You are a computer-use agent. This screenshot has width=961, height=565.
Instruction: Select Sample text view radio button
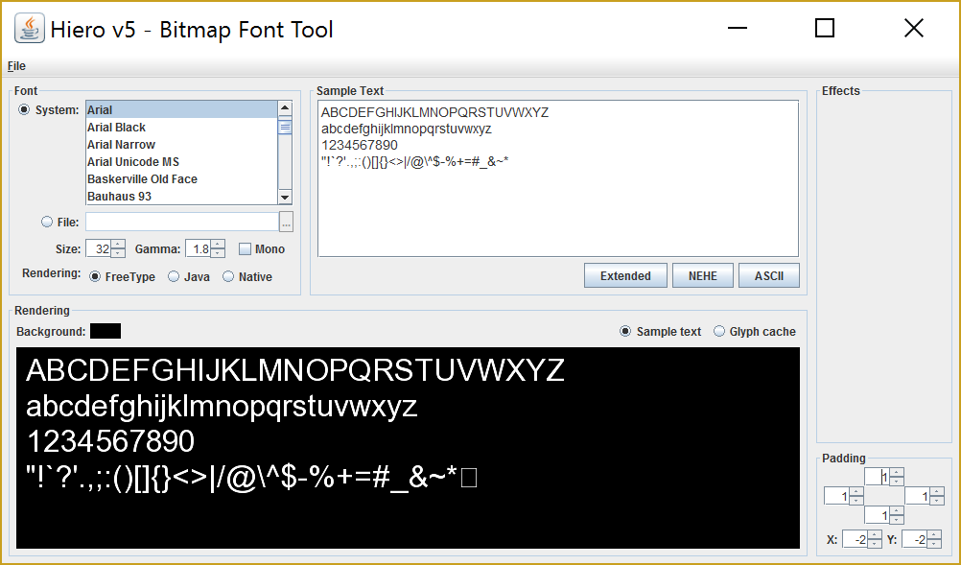pos(625,331)
